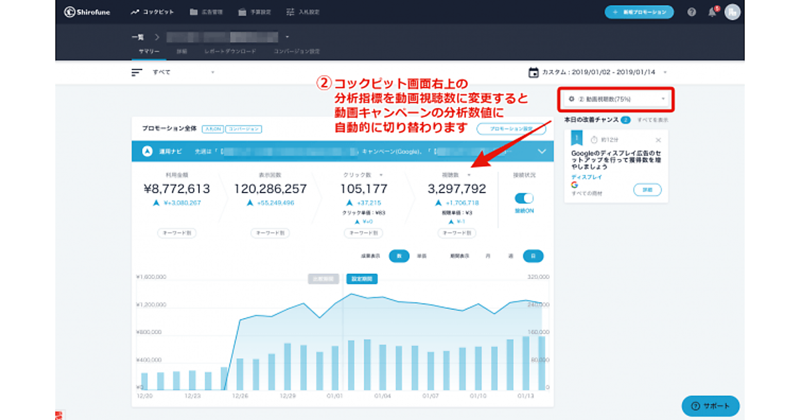Open the 広告管理 menu

click(x=206, y=12)
